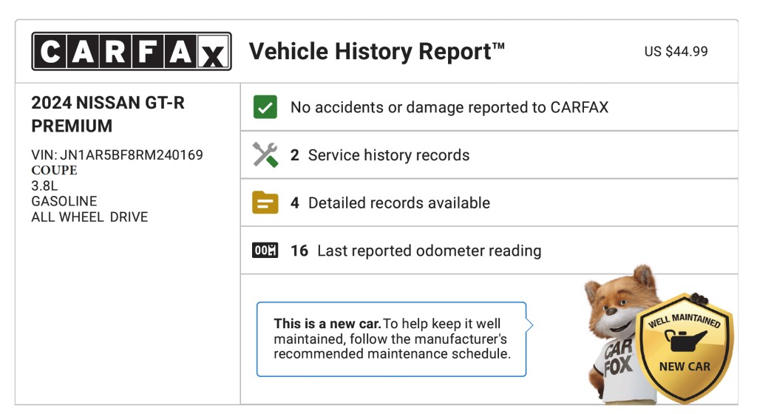The width and height of the screenshot is (757, 414).
Task: Select the VIN JN1AR5BF8RM240169 text
Action: point(118,155)
